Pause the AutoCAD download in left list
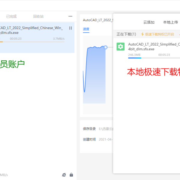This screenshot has height=180, width=180. [70, 28]
